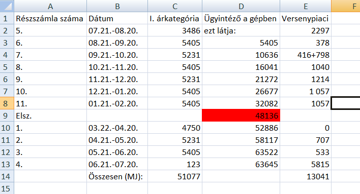
Task: Click the cell with value 5815
Action: 306,164
